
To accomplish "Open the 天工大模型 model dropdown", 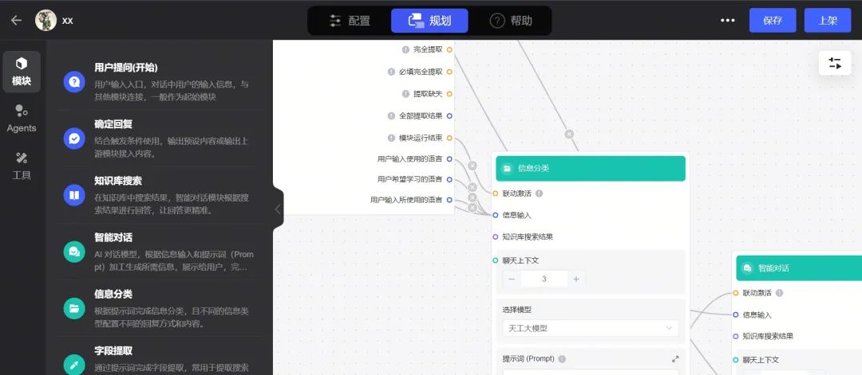I will pyautogui.click(x=591, y=328).
